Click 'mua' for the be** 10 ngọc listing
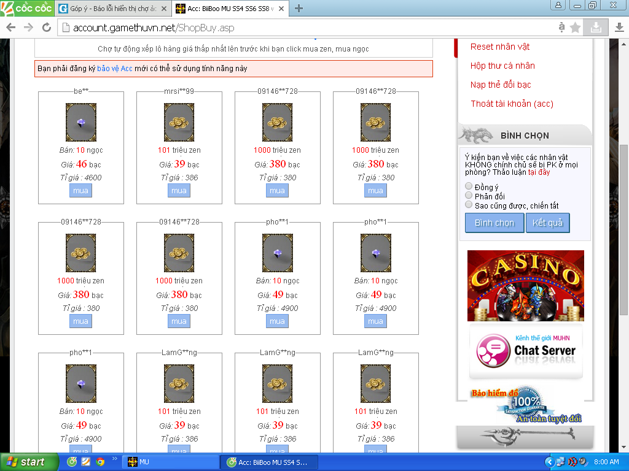The height and width of the screenshot is (471, 629). [80, 191]
